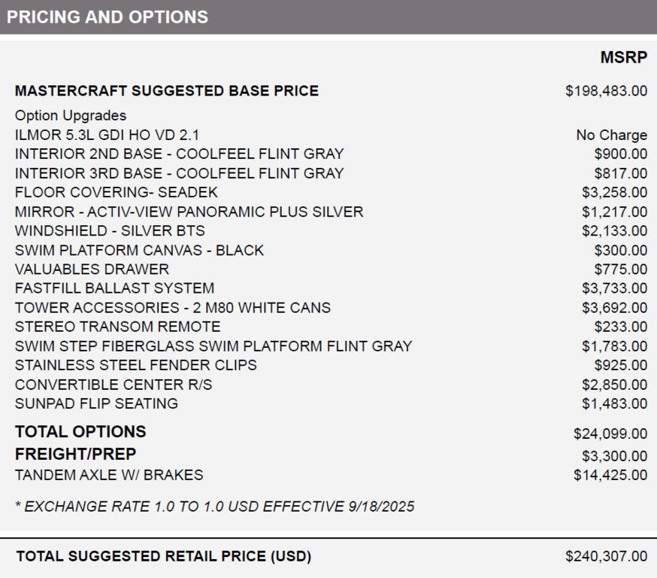
Task: Click the FastFill Ballast System line
Action: click(x=114, y=288)
